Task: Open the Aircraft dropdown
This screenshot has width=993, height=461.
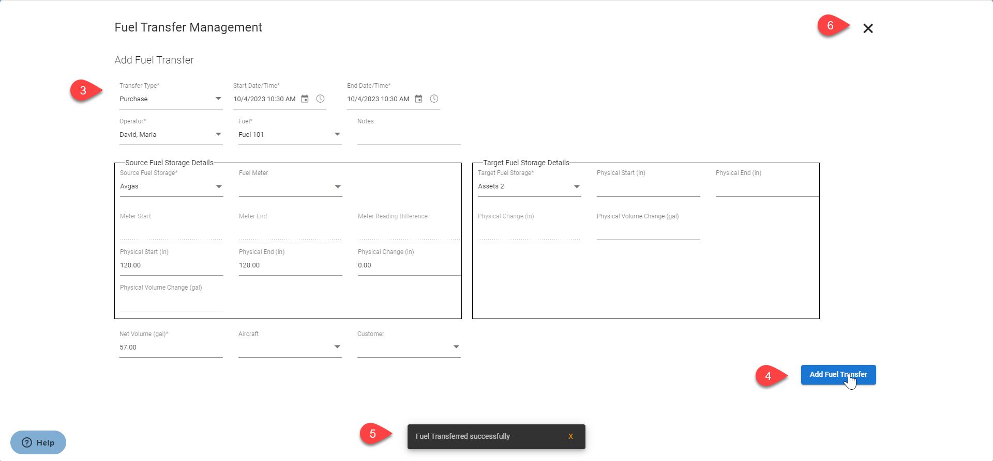Action: click(337, 347)
